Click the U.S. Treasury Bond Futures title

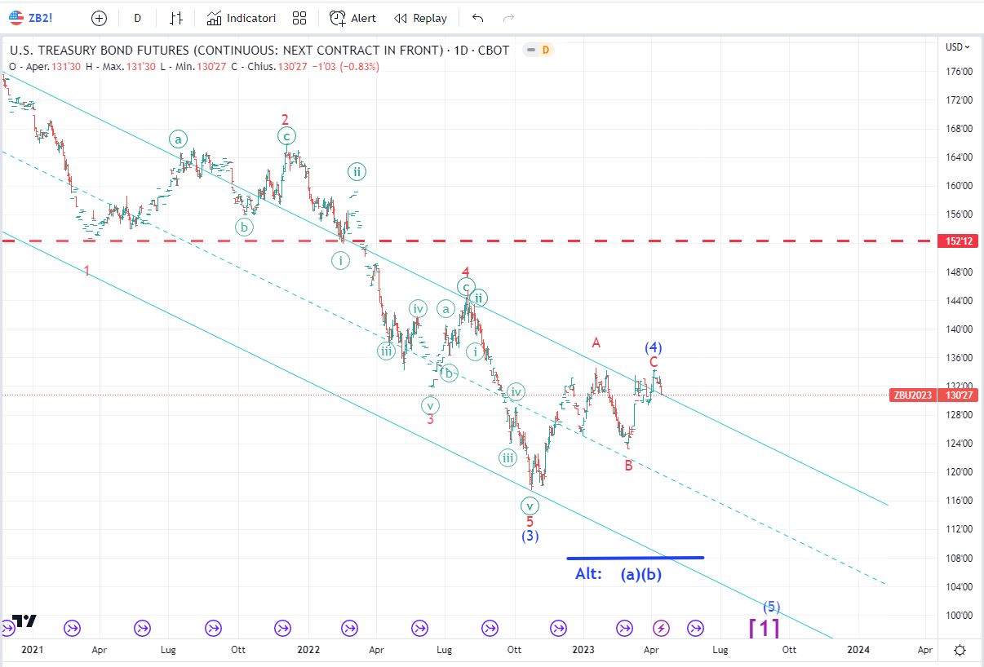[259, 50]
